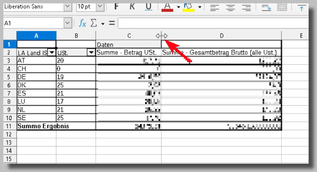Viewport: 317px width, 172px height.
Task: Open the font name dropdown
Action: (68, 7)
